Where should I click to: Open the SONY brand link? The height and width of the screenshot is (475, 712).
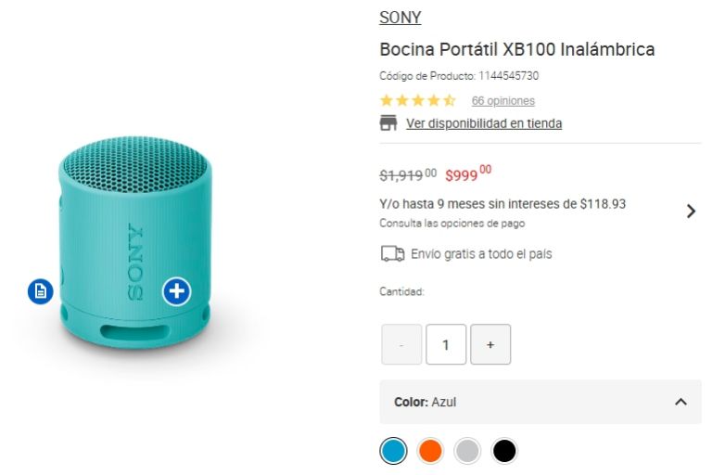click(x=400, y=18)
